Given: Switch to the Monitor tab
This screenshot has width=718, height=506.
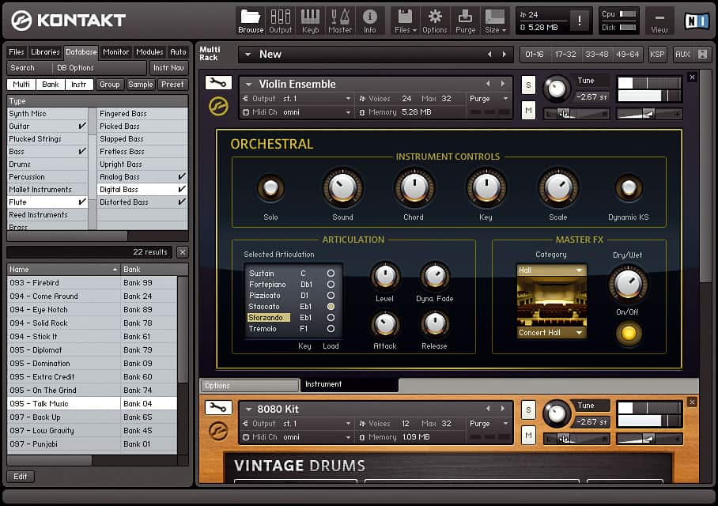Looking at the screenshot, I should (116, 52).
